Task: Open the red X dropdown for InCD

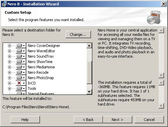Action: coord(21,83)
